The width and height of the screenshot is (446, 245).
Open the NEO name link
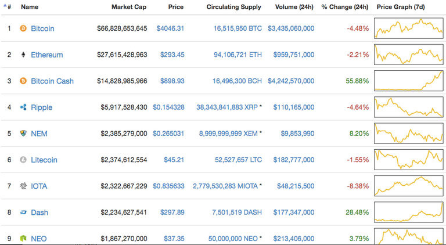pyautogui.click(x=39, y=239)
